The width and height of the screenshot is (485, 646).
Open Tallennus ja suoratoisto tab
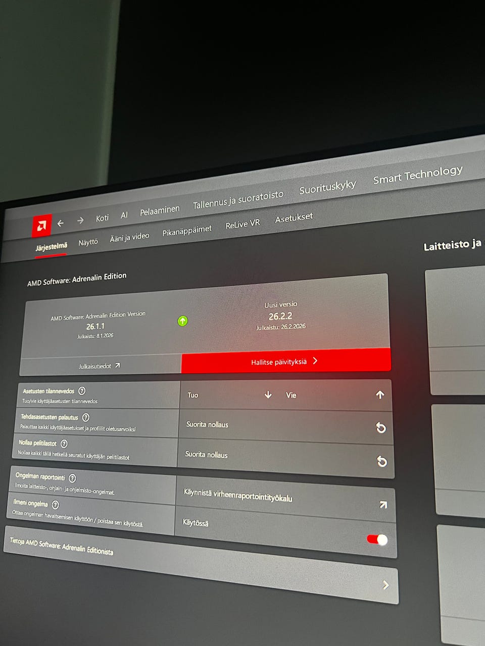(238, 199)
